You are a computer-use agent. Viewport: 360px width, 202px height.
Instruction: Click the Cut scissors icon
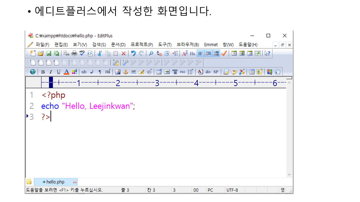100,53
